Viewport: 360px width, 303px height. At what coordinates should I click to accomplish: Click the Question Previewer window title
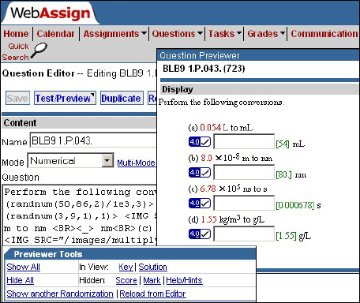[x=200, y=55]
